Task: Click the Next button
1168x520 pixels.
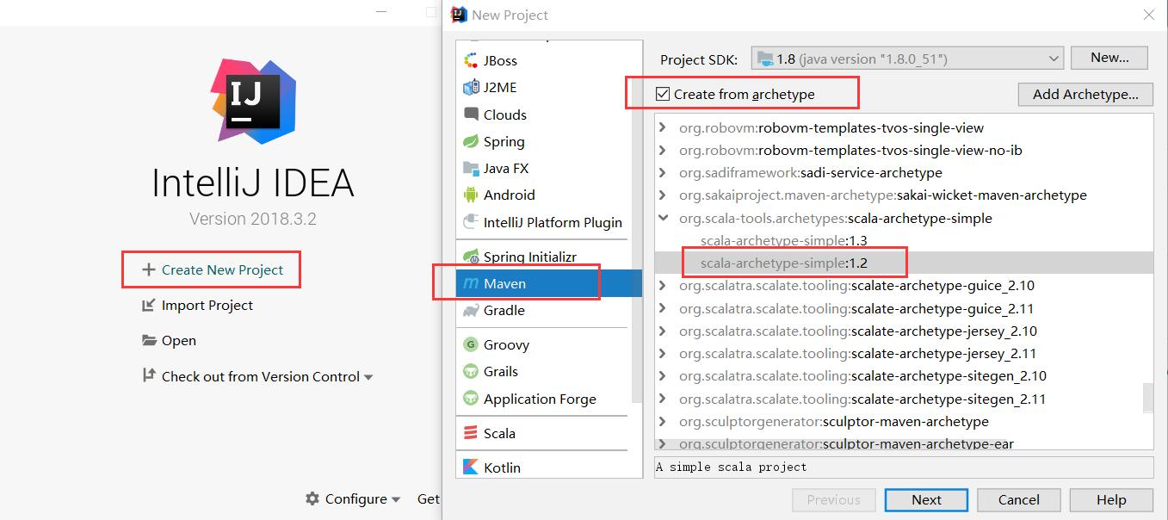Action: click(x=927, y=499)
